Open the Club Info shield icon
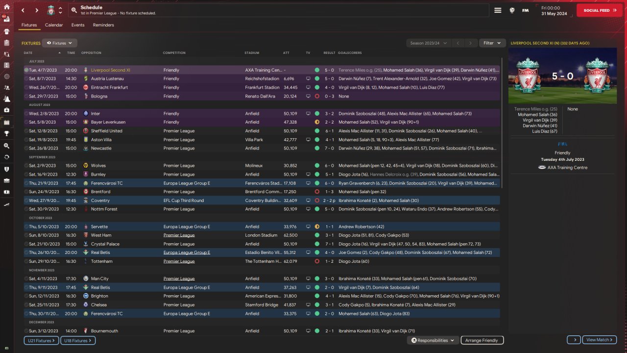627x353 pixels. pyautogui.click(x=7, y=169)
